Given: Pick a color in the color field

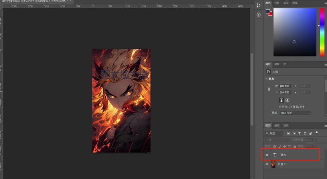Looking at the screenshot, I should pos(295,32).
